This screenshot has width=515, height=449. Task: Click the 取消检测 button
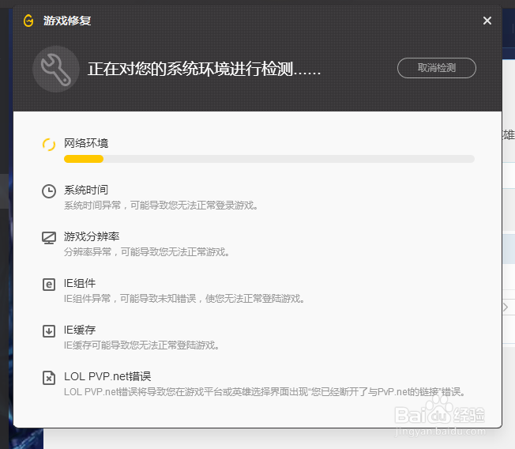tap(437, 68)
